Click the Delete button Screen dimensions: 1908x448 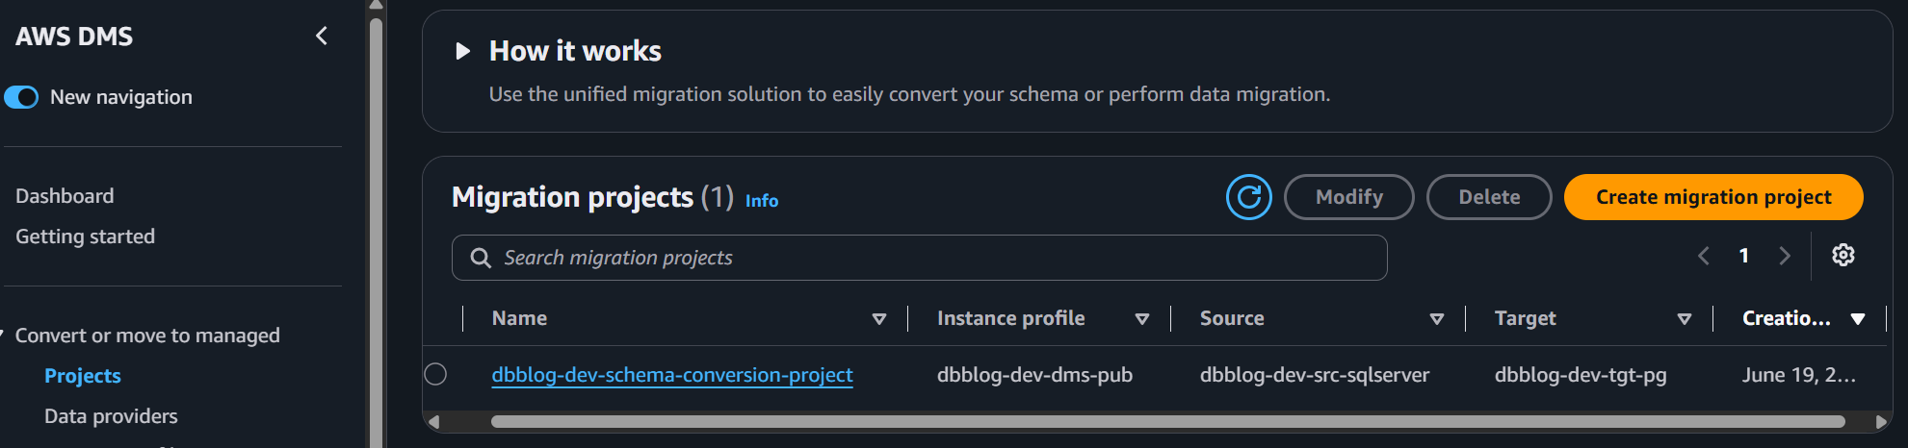[x=1489, y=197]
